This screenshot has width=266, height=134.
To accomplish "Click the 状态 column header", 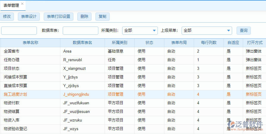I will point(149,42).
